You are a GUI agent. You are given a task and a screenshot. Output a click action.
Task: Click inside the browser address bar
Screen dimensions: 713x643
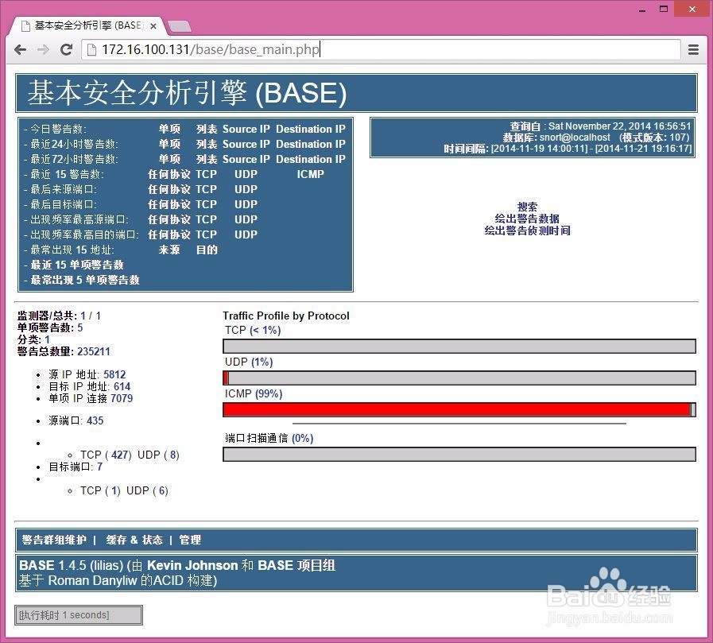[358, 49]
